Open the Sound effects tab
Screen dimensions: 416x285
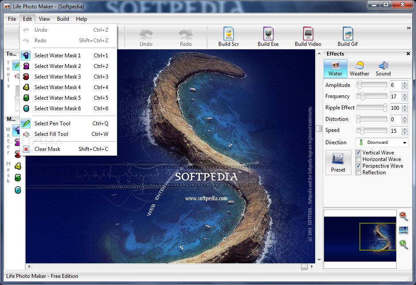tap(383, 68)
